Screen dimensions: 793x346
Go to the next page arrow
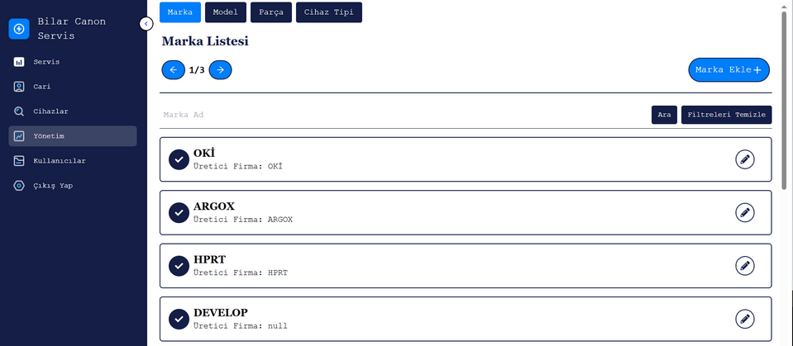tap(220, 69)
